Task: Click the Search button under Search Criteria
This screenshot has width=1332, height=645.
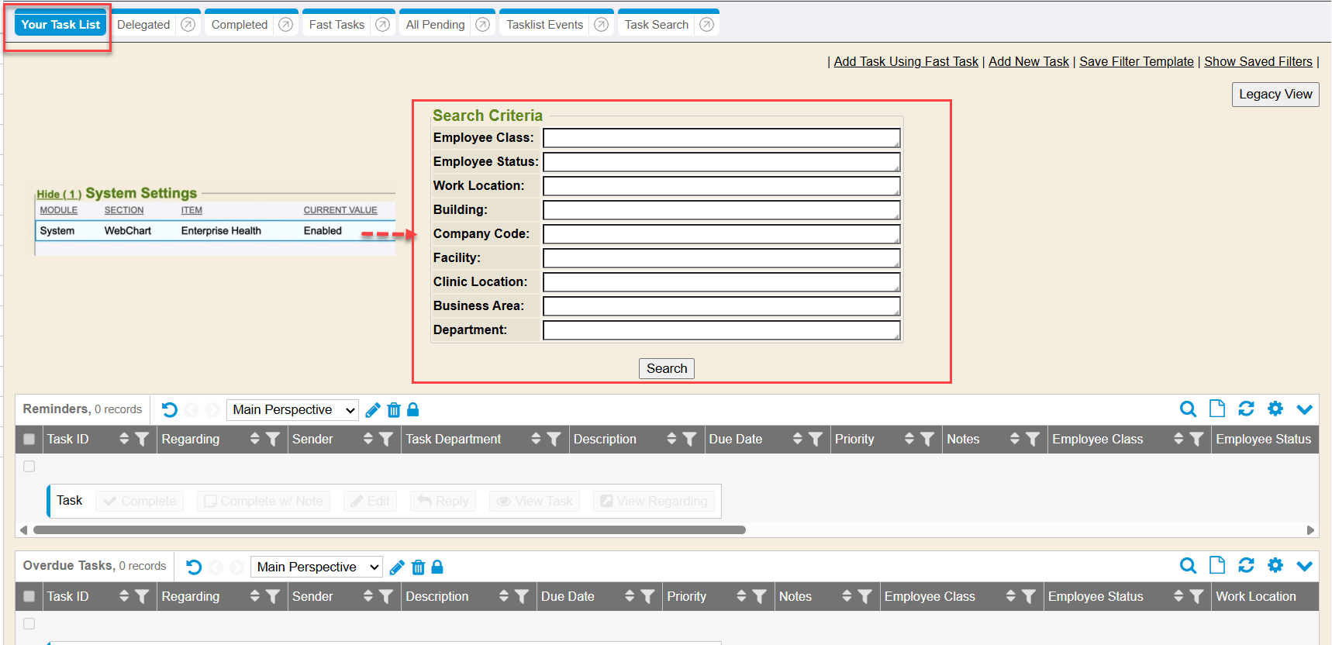Action: (x=666, y=369)
